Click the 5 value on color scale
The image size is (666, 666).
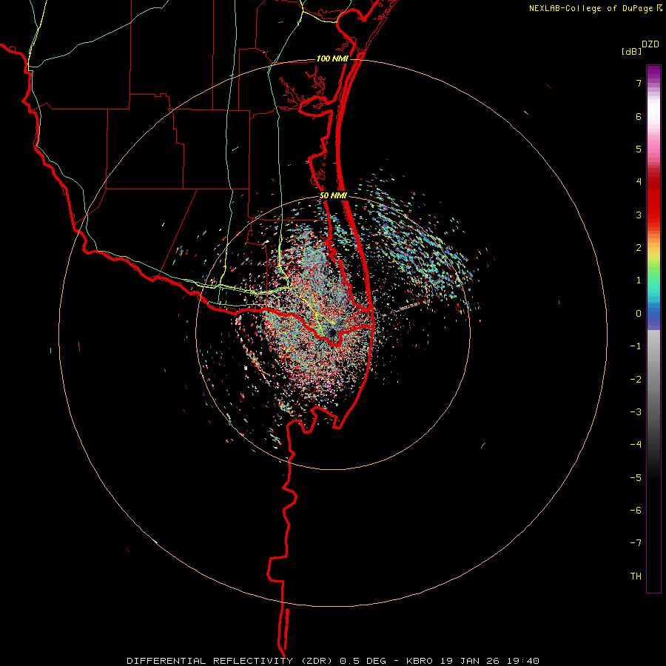click(639, 149)
